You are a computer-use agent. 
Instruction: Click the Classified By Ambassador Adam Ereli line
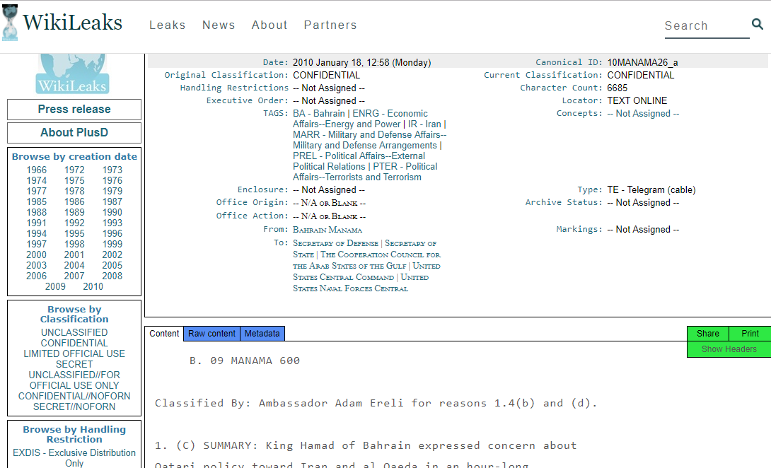376,403
